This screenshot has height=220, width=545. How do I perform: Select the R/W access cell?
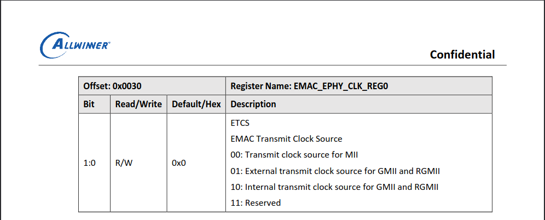click(138, 163)
